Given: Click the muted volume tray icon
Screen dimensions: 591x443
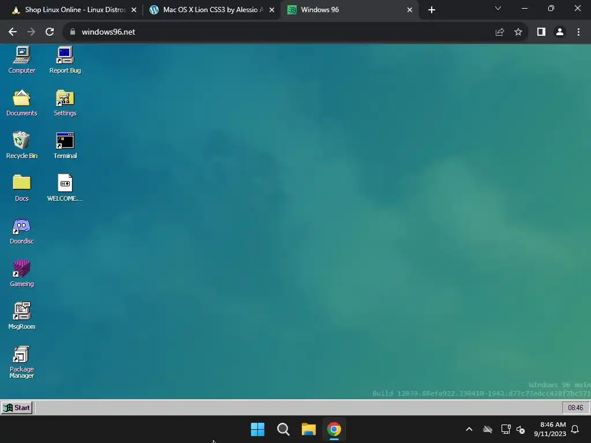Looking at the screenshot, I should tap(521, 429).
